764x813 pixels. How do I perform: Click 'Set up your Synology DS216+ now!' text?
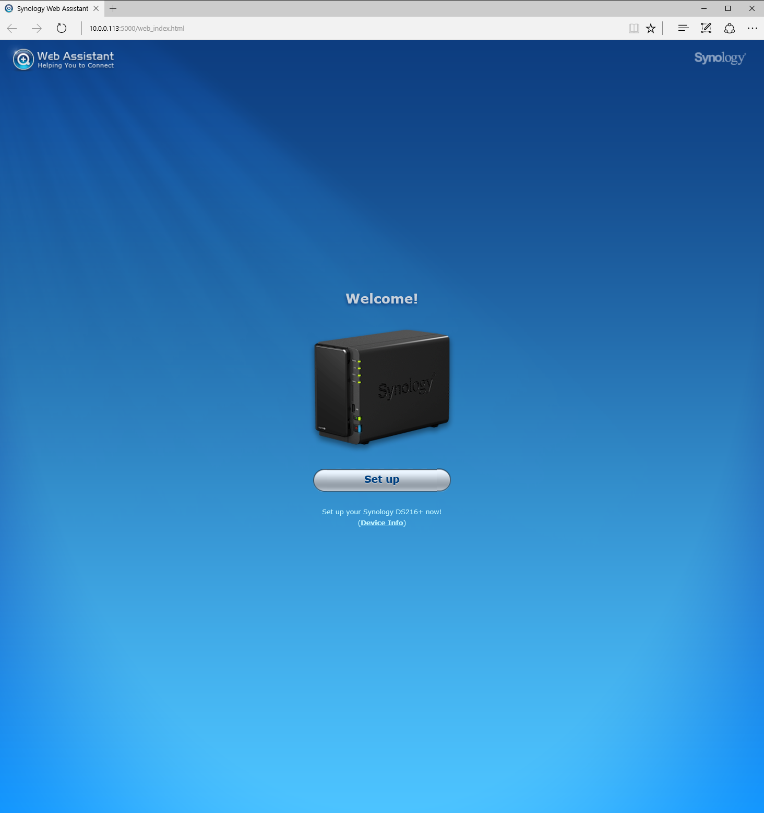pyautogui.click(x=381, y=512)
